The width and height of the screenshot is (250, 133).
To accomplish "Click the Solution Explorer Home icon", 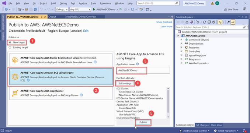I will pos(187,22).
